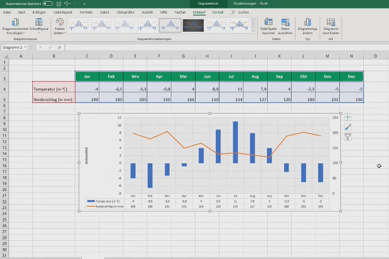The height and width of the screenshot is (259, 389).
Task: Click the formula cancel X icon
Action: pos(40,47)
